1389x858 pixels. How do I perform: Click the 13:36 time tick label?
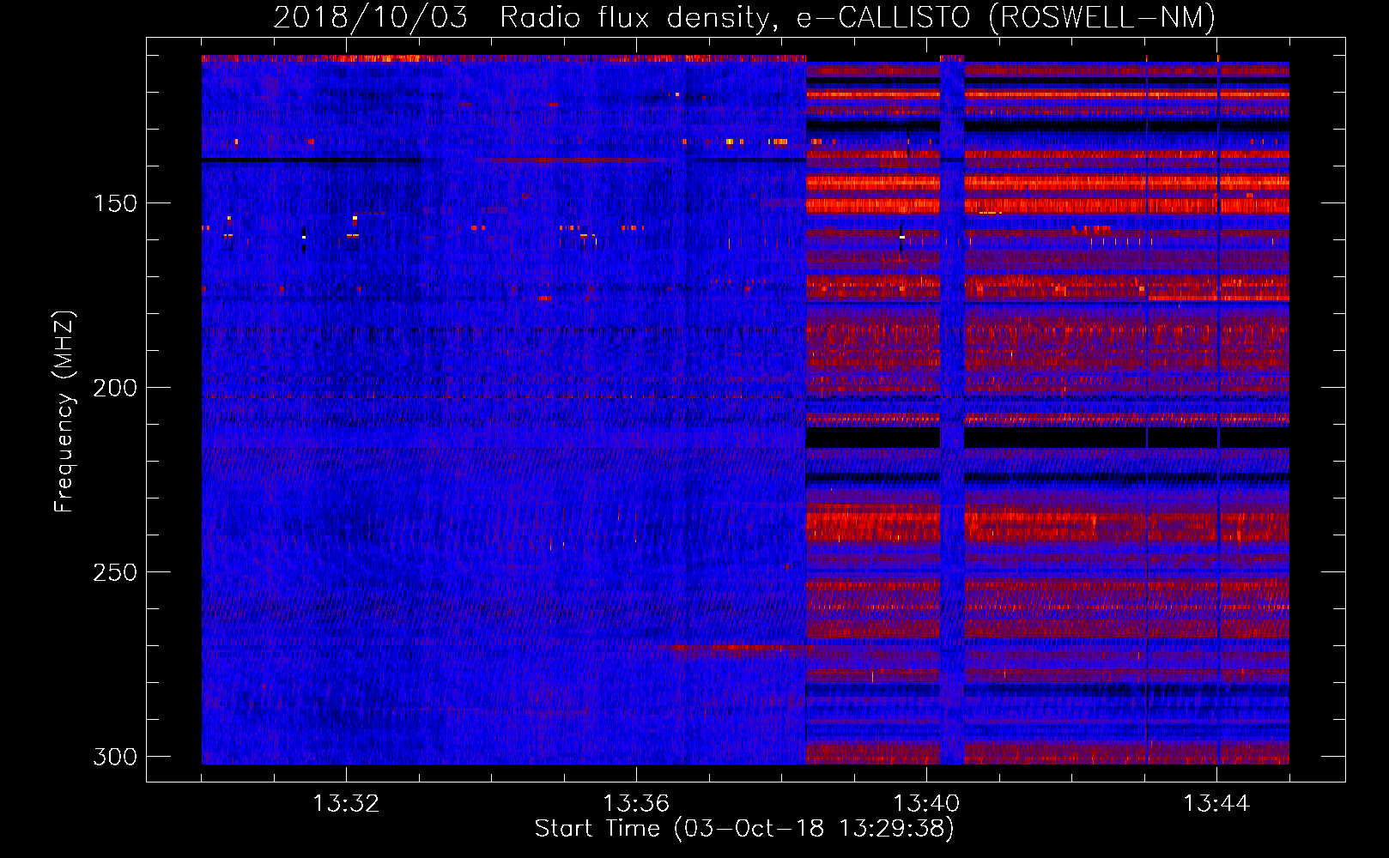click(636, 804)
